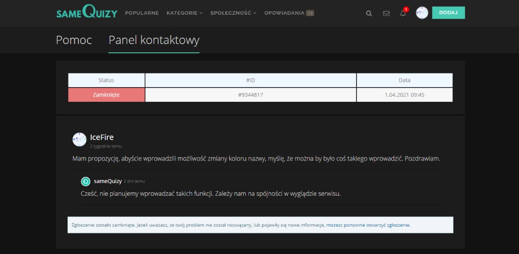Click the ticket ID #9344817 cell

[x=251, y=95]
